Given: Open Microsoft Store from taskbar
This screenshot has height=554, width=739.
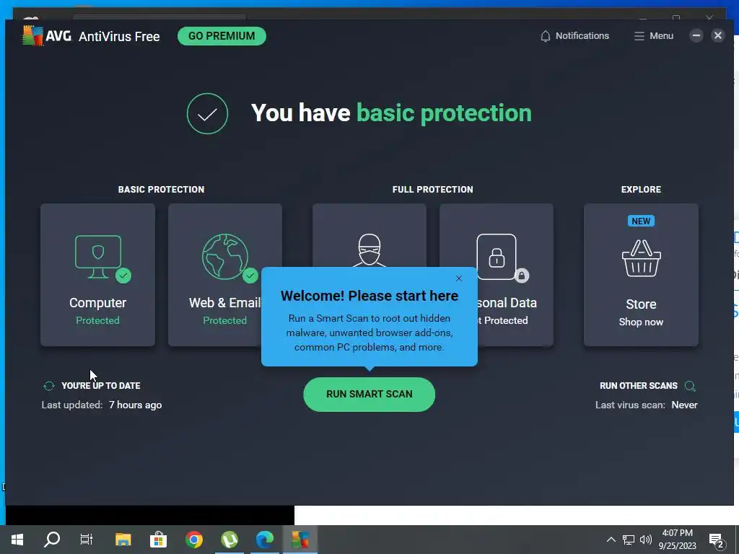Looking at the screenshot, I should [x=158, y=540].
